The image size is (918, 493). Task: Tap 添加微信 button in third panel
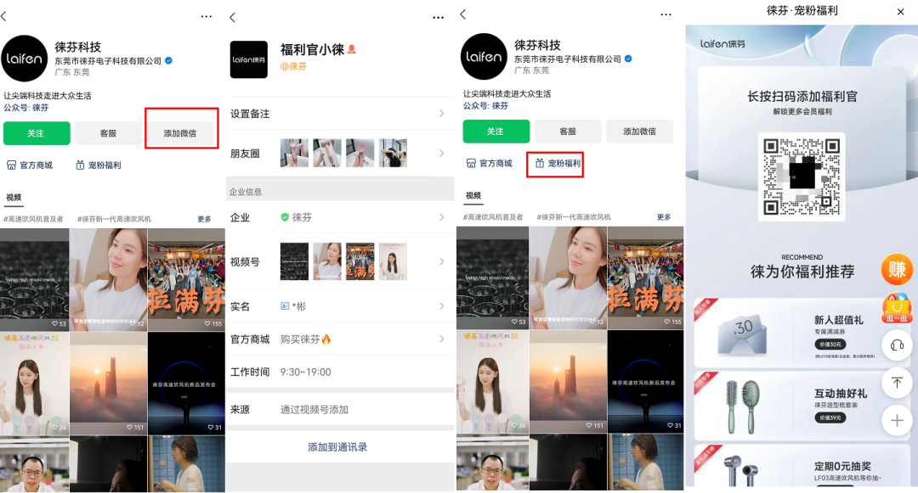(x=640, y=132)
